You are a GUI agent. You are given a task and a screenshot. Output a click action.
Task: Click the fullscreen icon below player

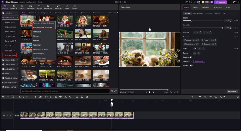pyautogui.click(x=178, y=92)
